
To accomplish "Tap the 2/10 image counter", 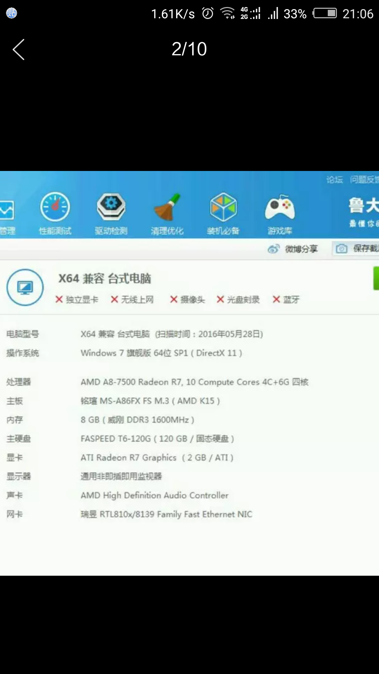I will click(x=189, y=49).
